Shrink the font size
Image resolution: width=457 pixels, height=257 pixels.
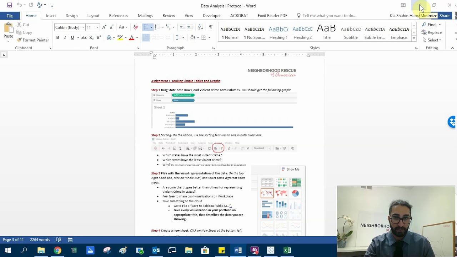(111, 27)
